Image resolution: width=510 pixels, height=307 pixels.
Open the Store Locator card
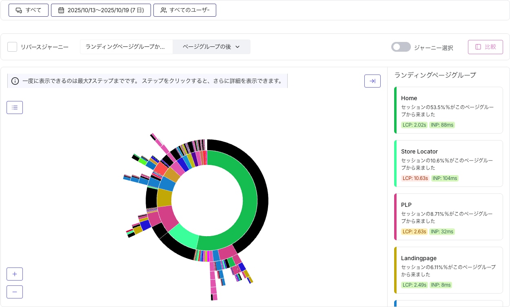pos(448,163)
